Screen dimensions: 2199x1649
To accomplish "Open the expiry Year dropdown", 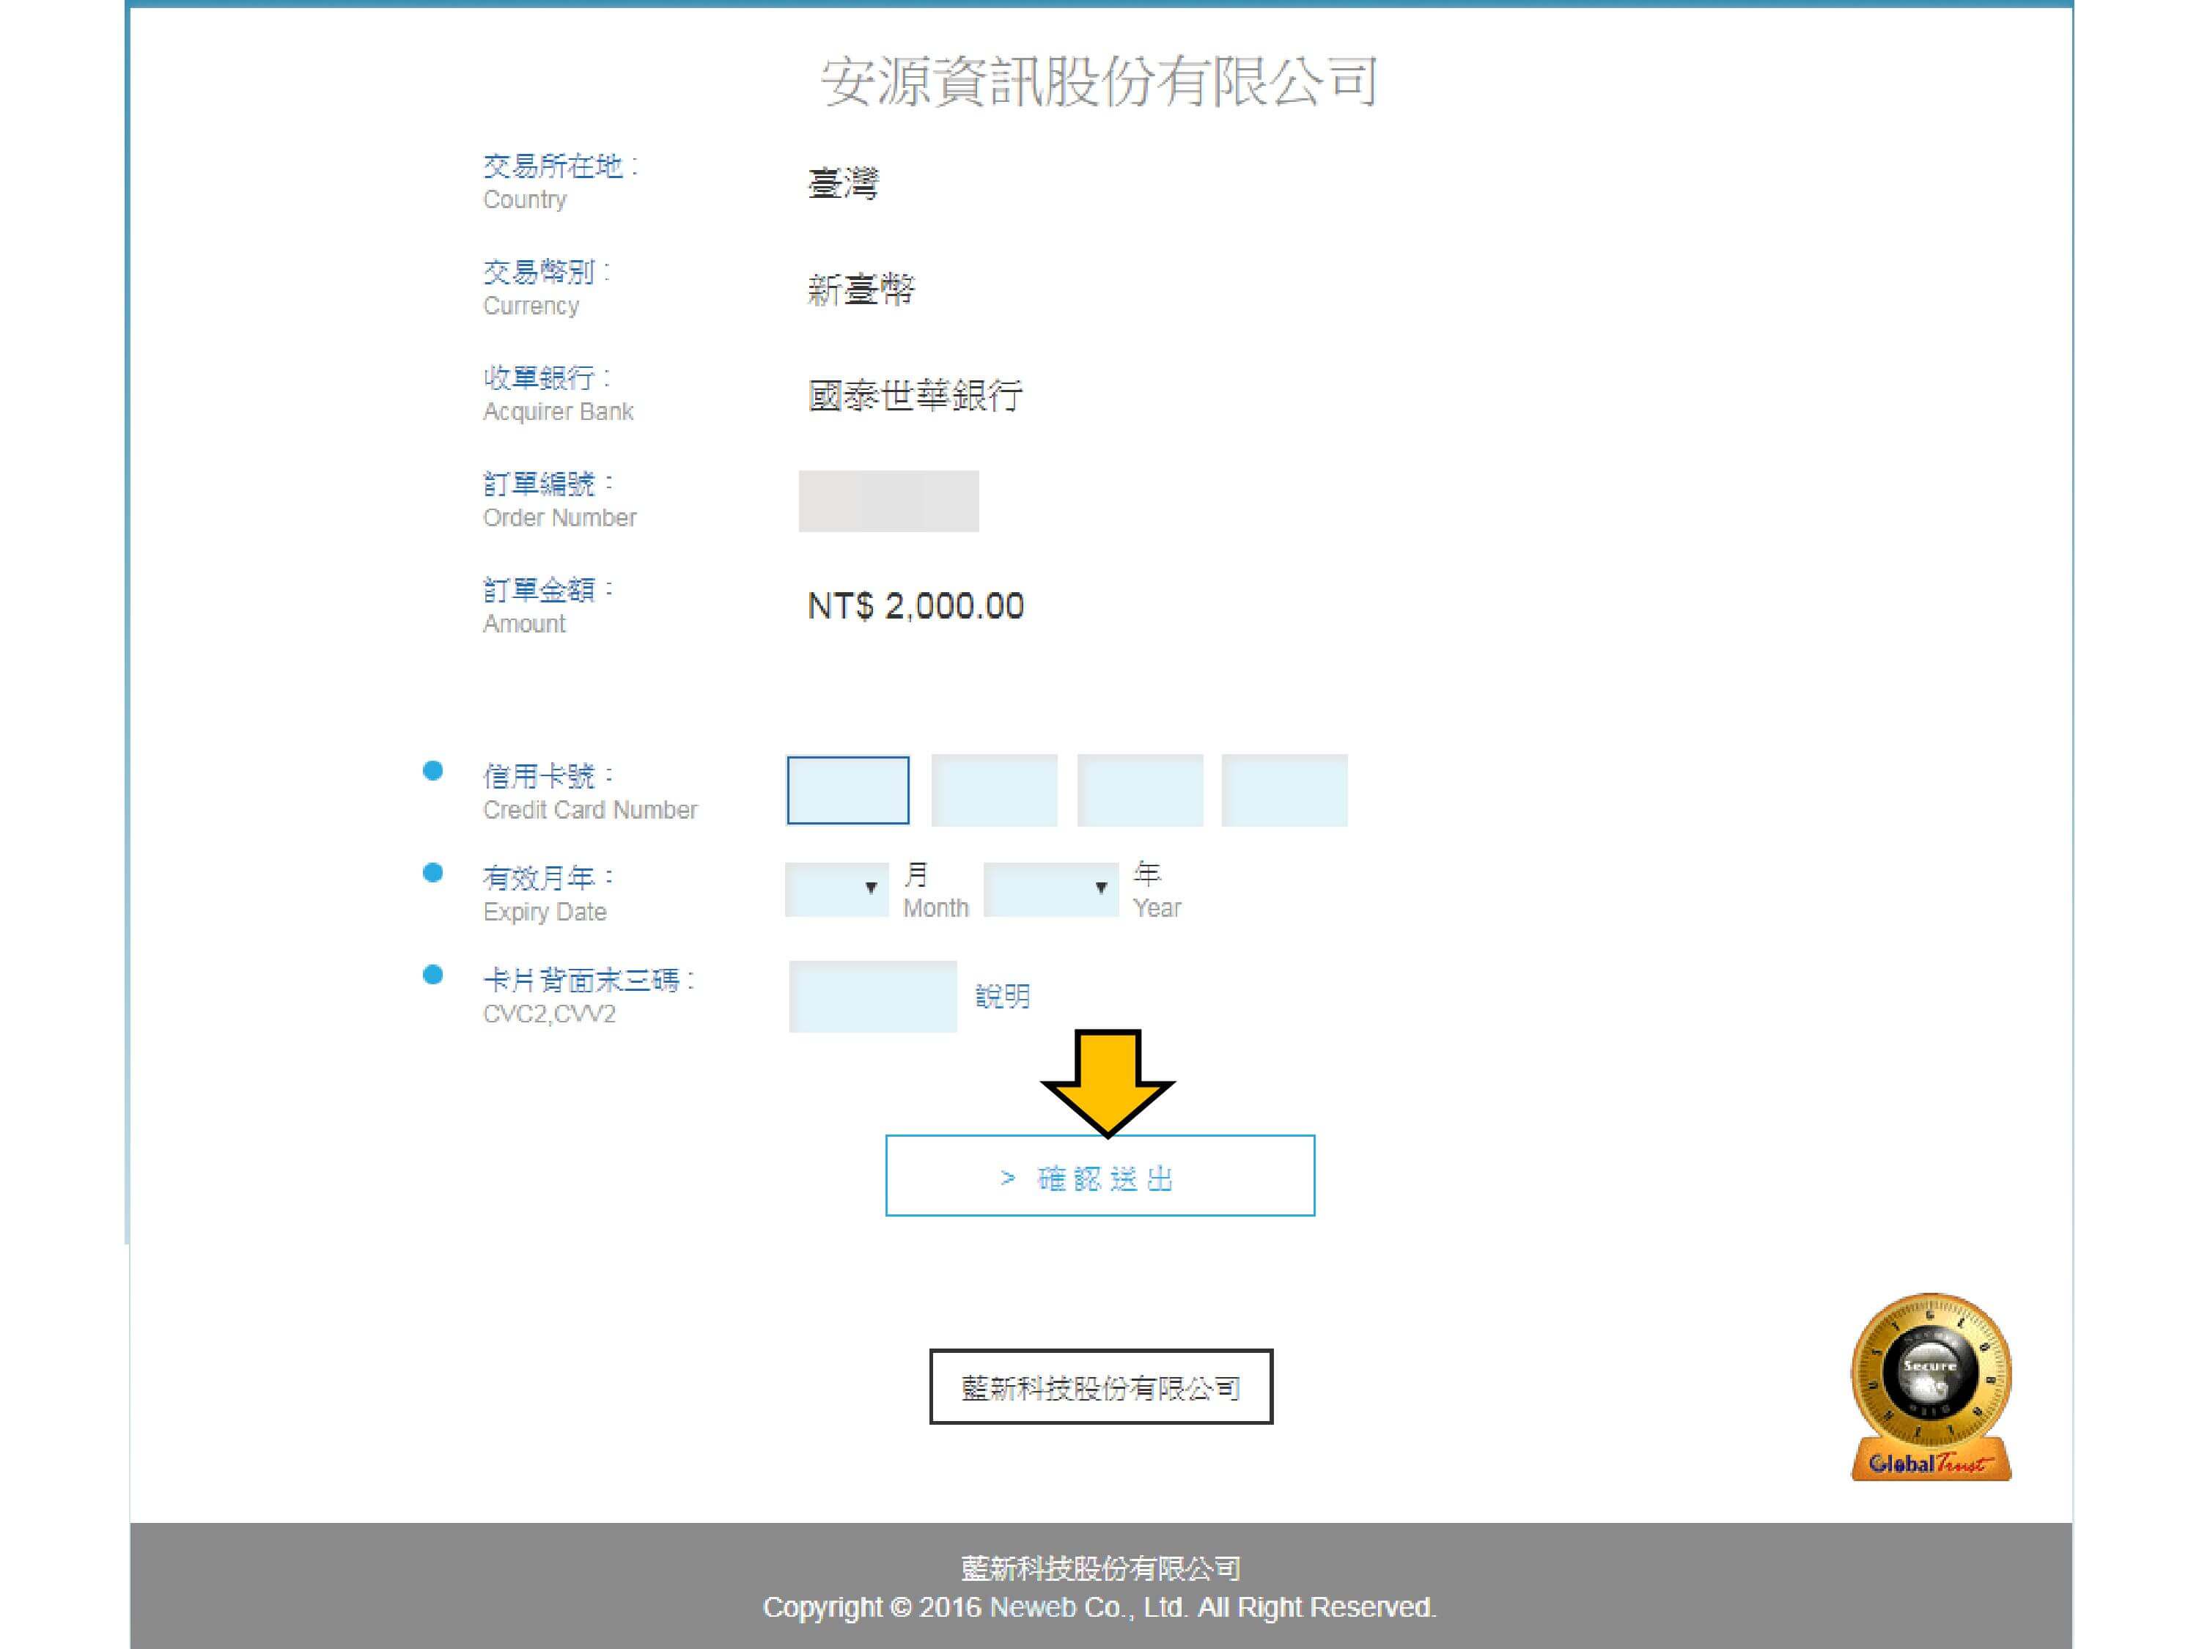I will pyautogui.click(x=1050, y=888).
